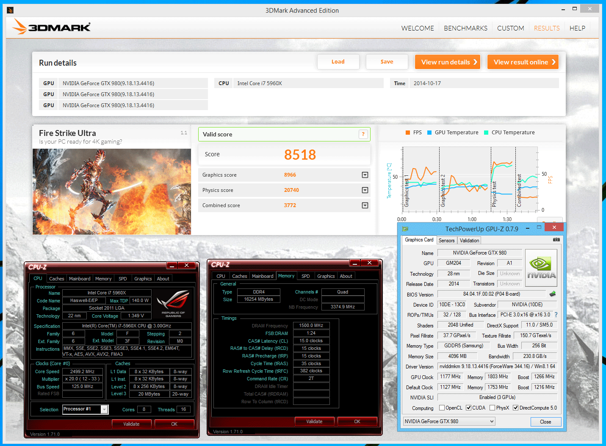
Task: Click the 3DMark title bar app icon
Action: click(x=11, y=10)
